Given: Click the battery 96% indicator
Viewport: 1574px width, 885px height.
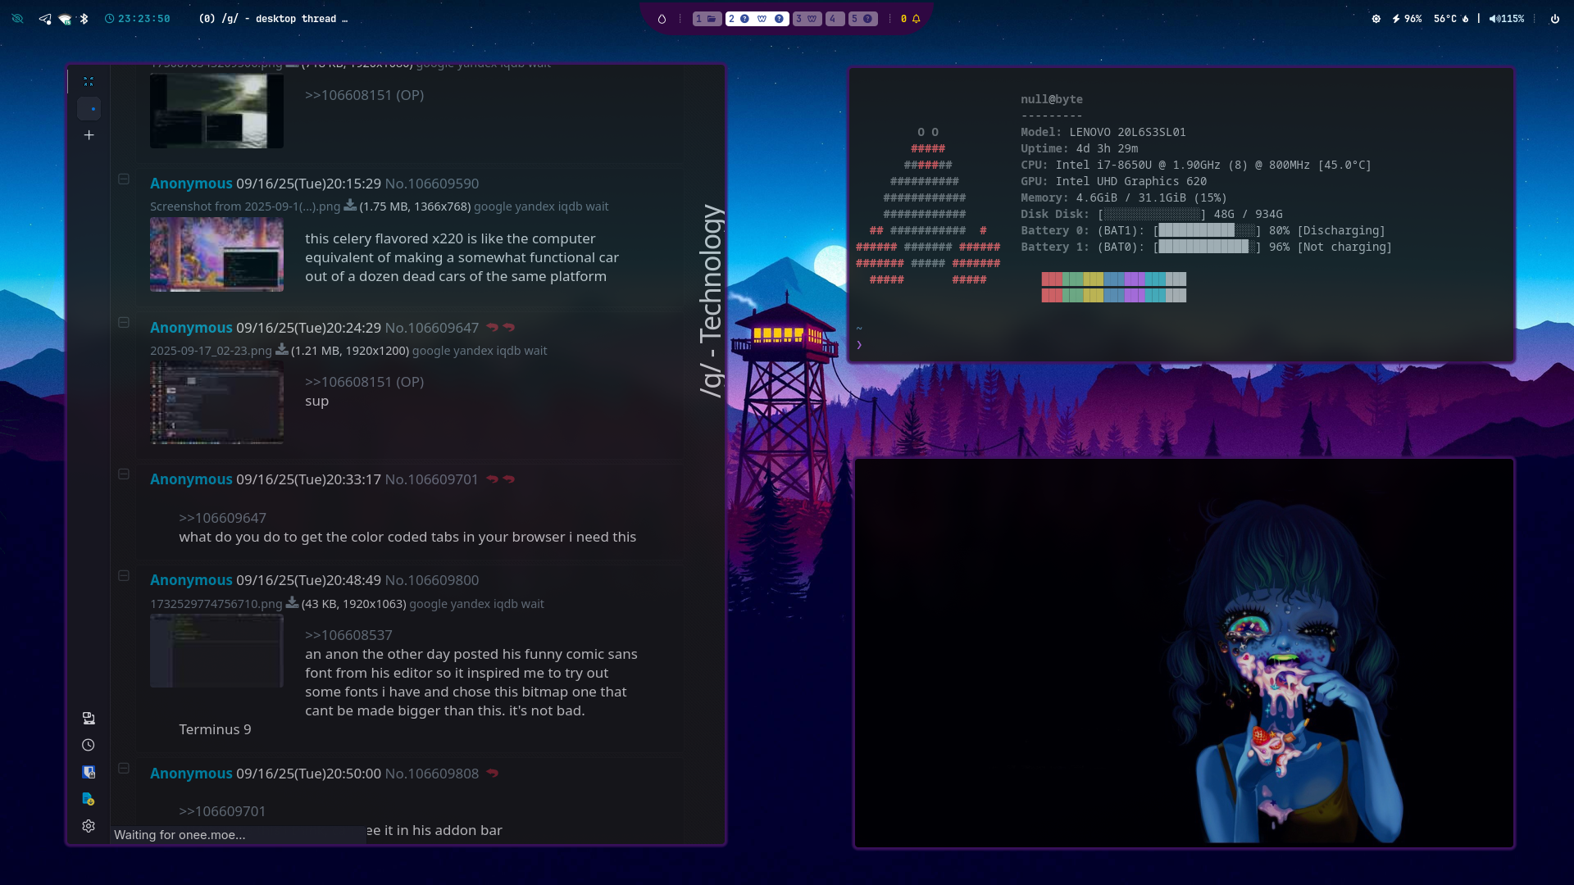Looking at the screenshot, I should point(1407,19).
